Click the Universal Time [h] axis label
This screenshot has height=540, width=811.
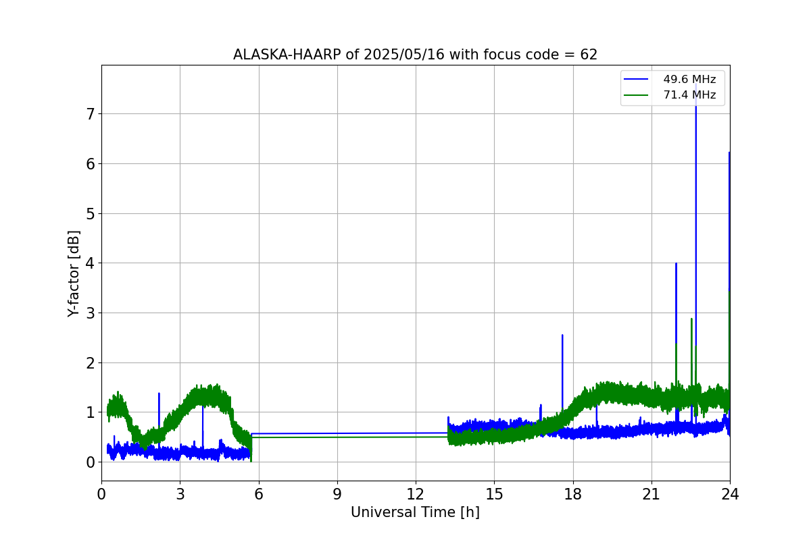coord(415,513)
